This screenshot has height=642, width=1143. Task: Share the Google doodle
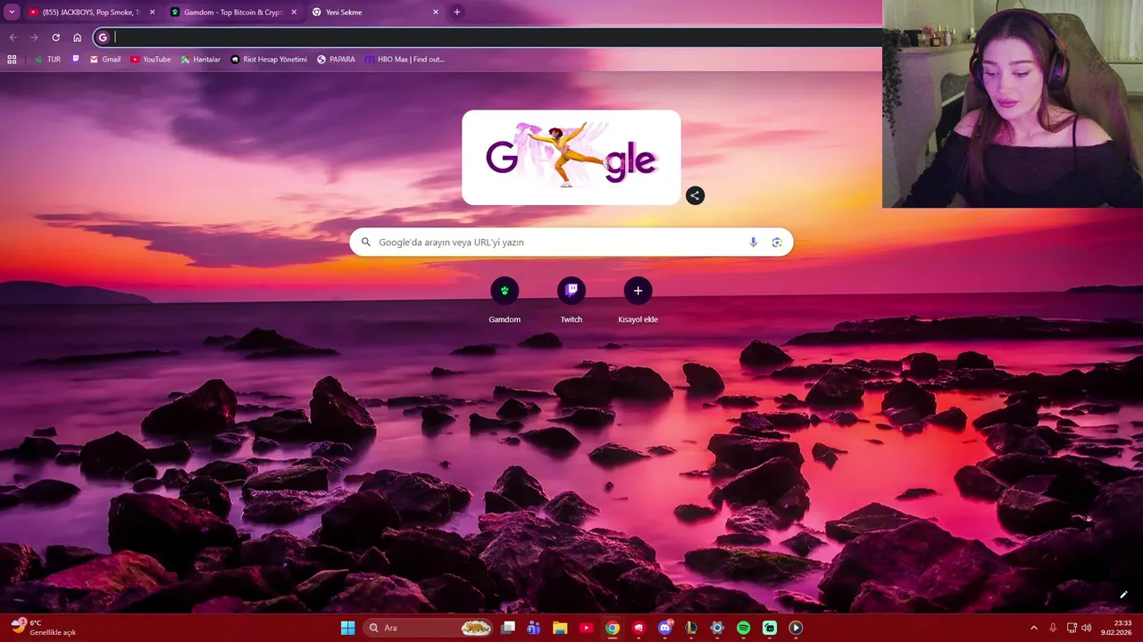[695, 195]
